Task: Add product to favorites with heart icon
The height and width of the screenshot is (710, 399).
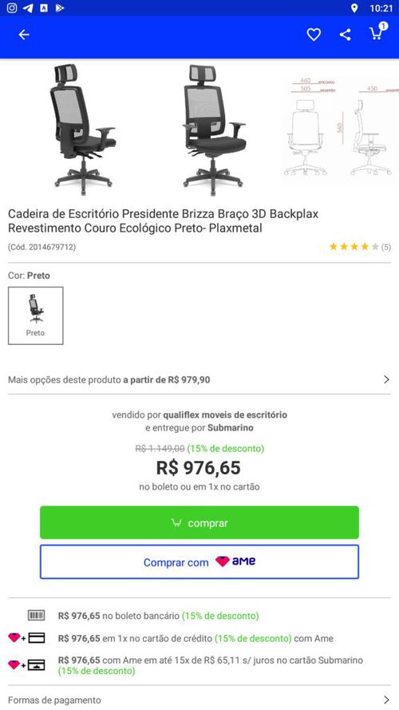Action: coord(314,34)
